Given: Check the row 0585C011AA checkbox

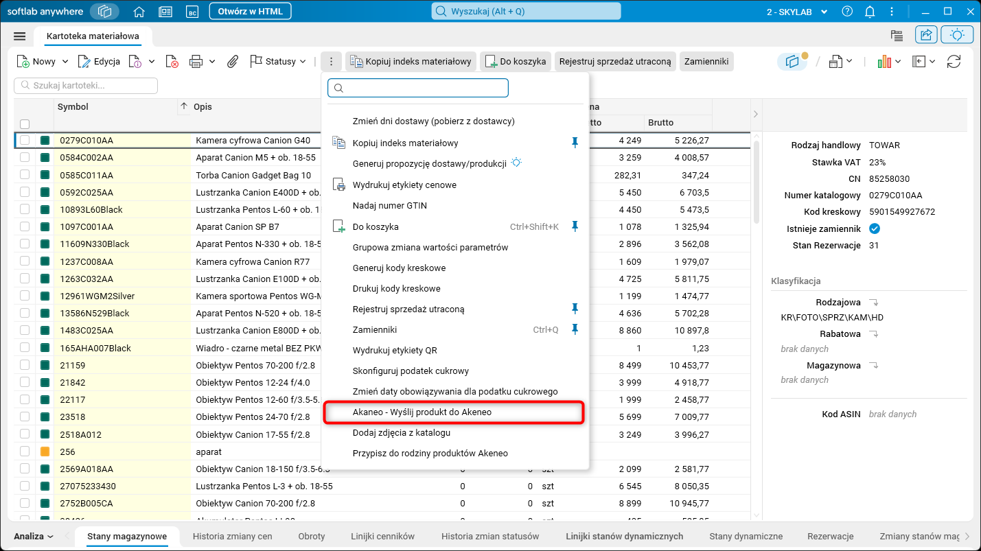Looking at the screenshot, I should 25,175.
